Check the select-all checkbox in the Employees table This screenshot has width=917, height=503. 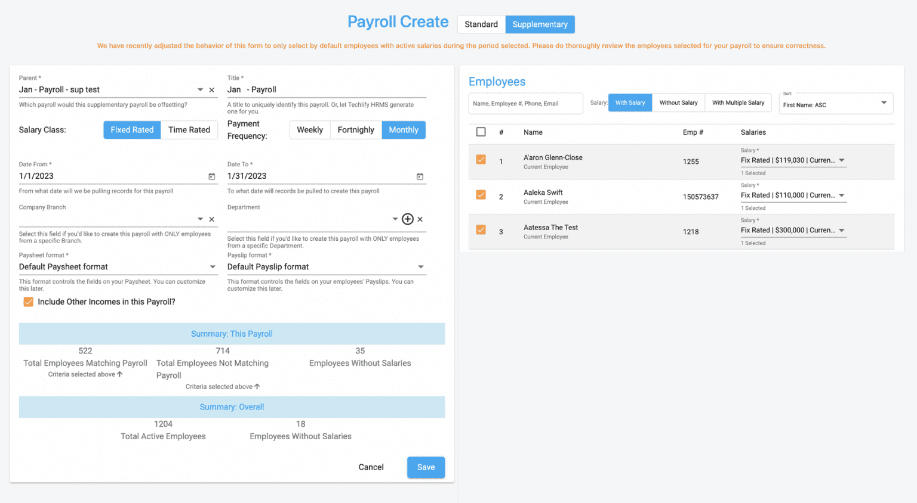click(481, 132)
